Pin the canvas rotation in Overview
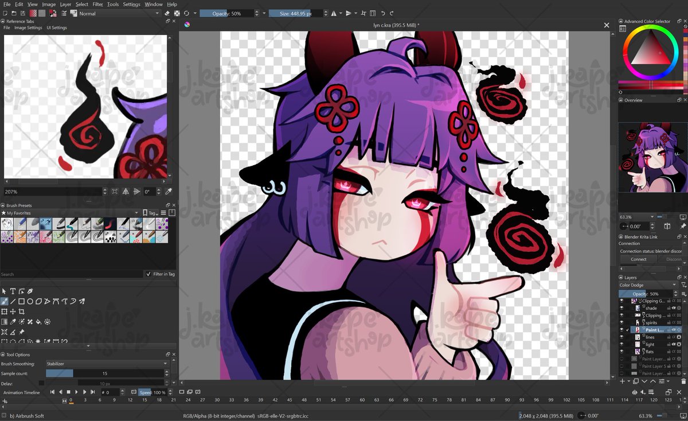688x421 pixels. click(683, 227)
